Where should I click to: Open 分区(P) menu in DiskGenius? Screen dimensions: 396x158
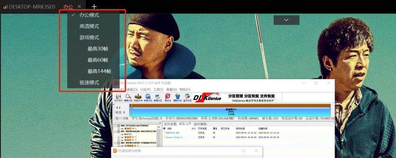(145, 90)
